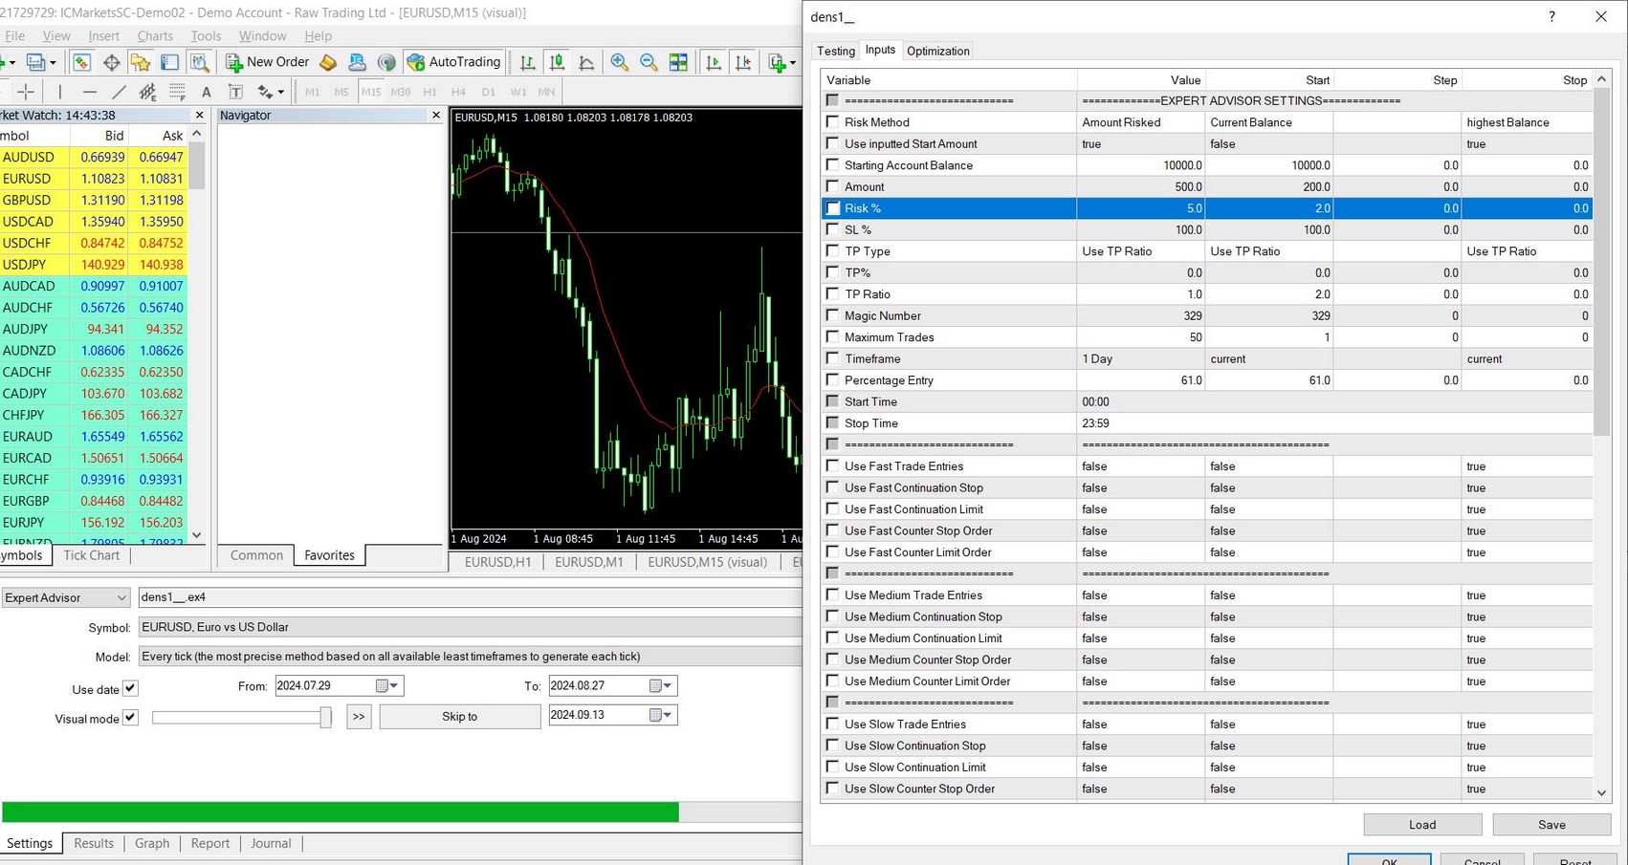Image resolution: width=1628 pixels, height=865 pixels.
Task: Open a New Order window
Action: click(267, 62)
